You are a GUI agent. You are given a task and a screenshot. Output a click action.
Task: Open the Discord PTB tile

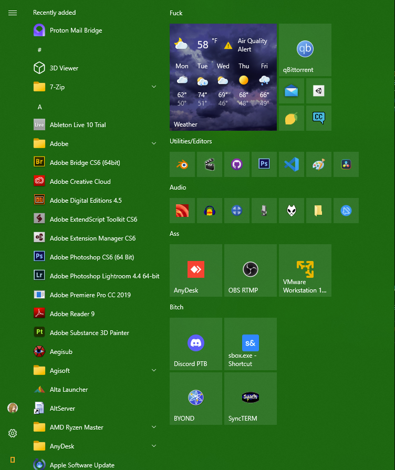(x=196, y=344)
